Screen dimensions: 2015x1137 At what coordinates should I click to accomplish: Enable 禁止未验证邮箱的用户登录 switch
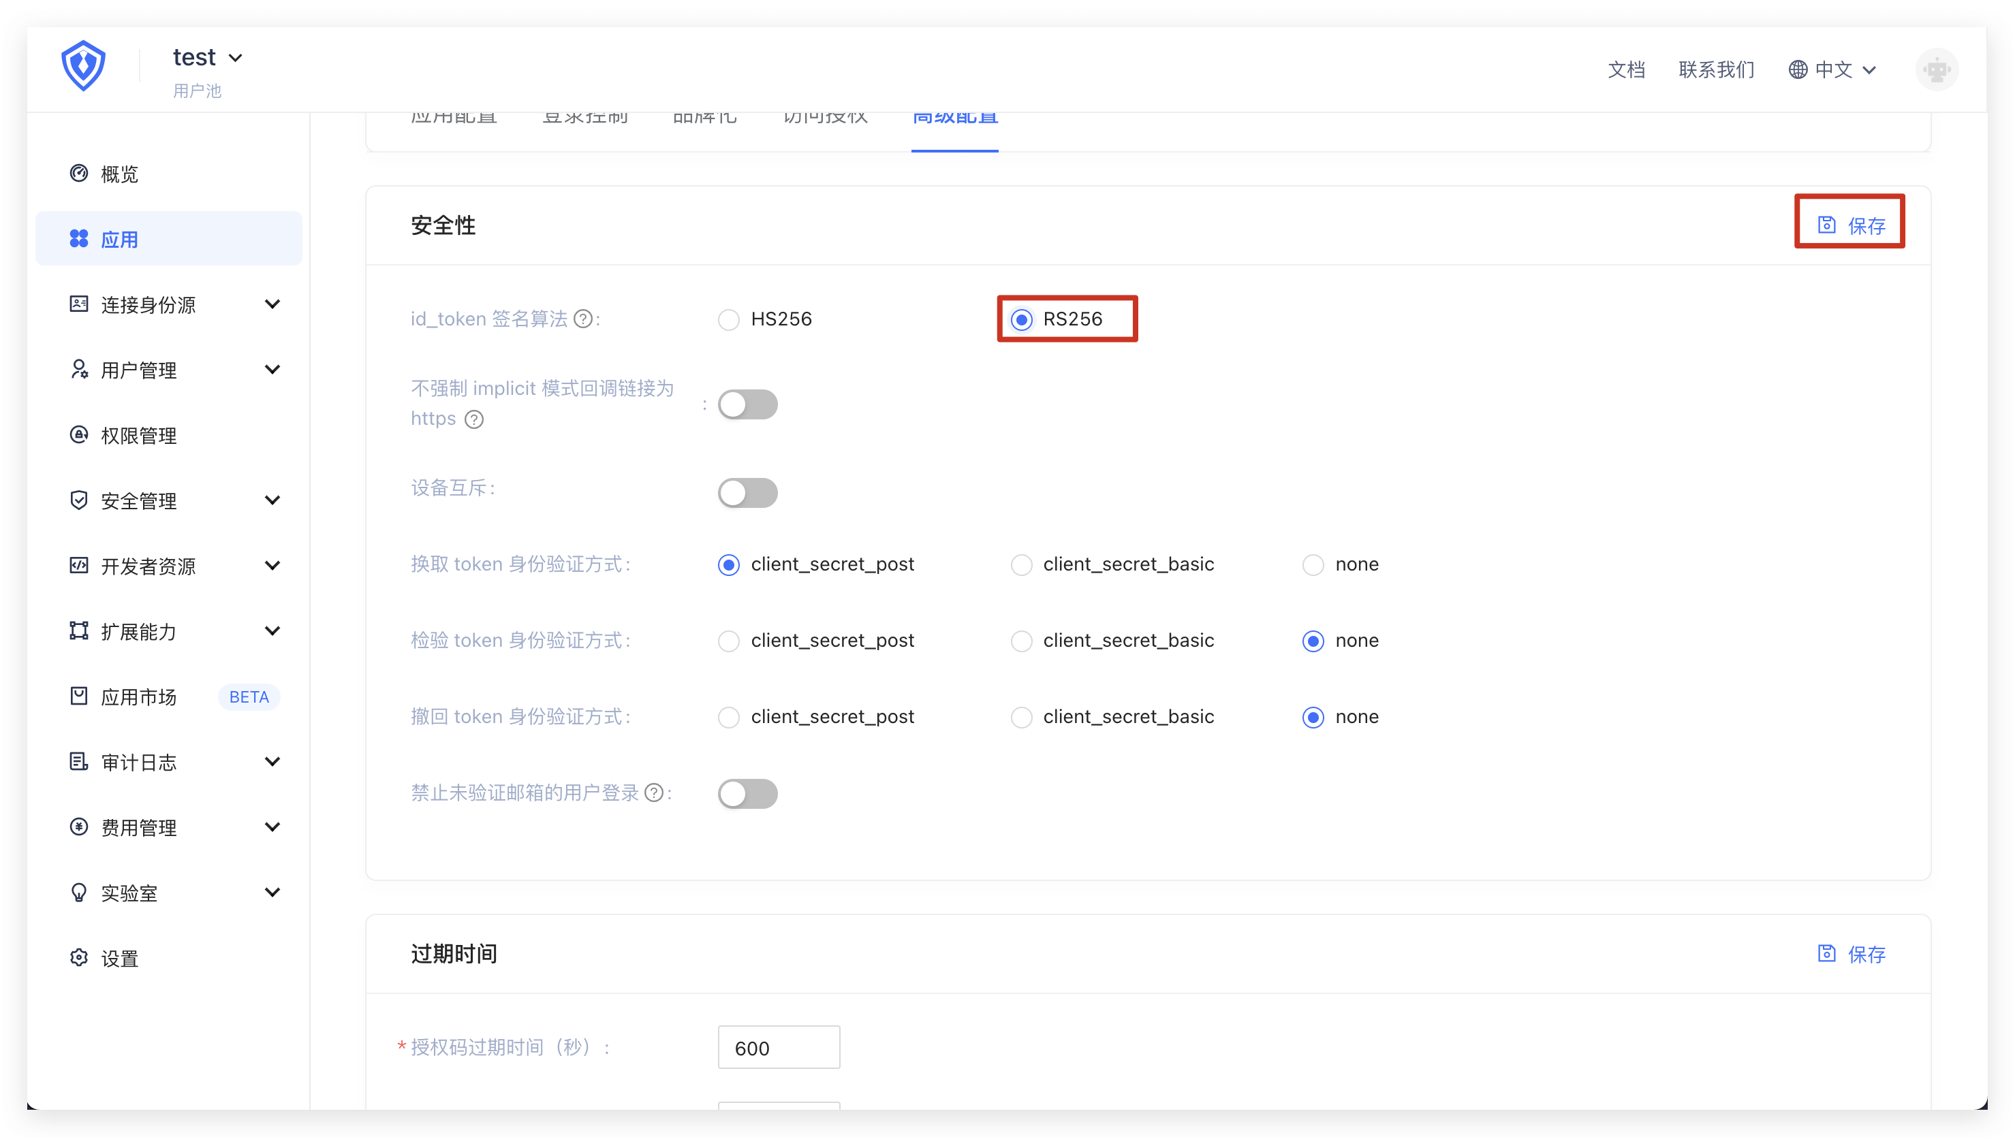pyautogui.click(x=748, y=794)
